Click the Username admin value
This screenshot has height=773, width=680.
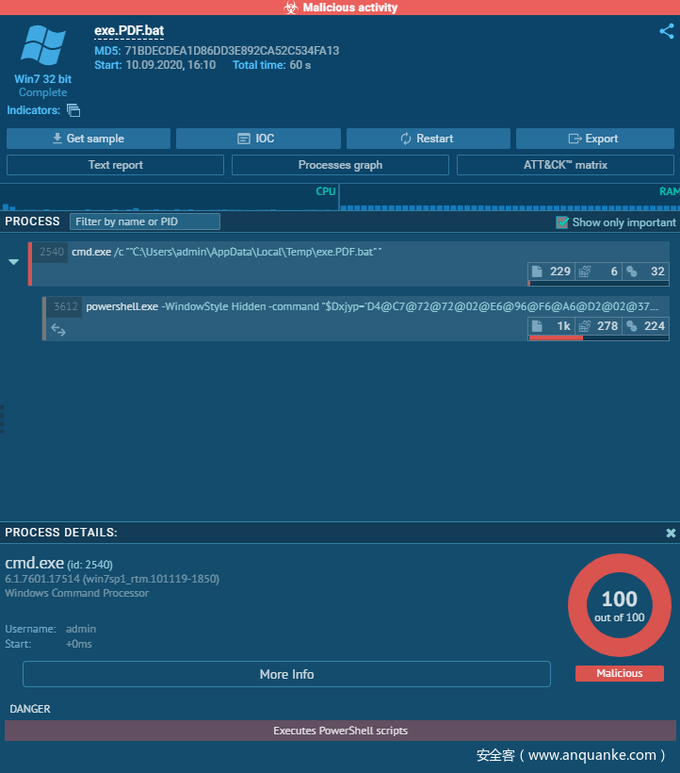pyautogui.click(x=81, y=629)
